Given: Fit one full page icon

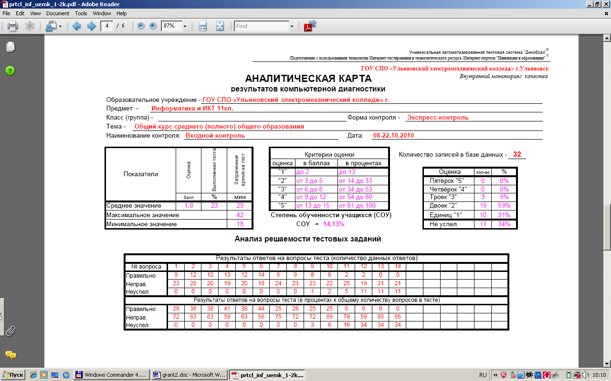Looking at the screenshot, I should point(220,26).
